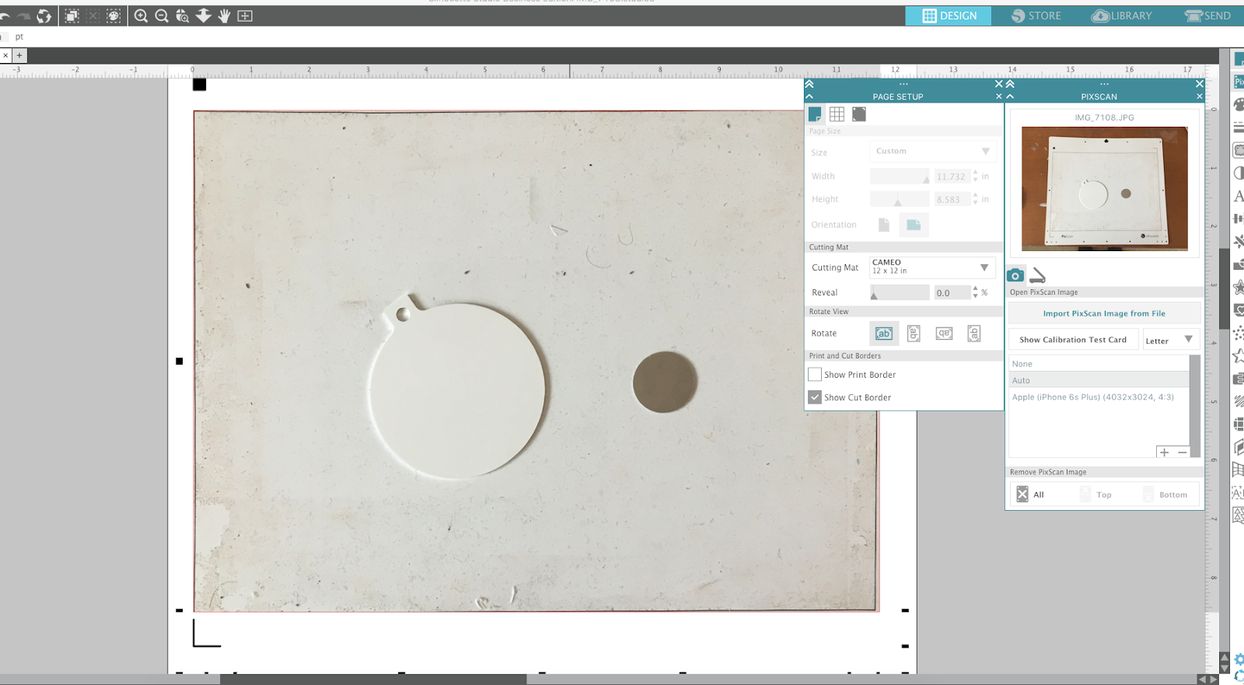Close the current document tab
This screenshot has width=1244, height=685.
click(x=5, y=55)
